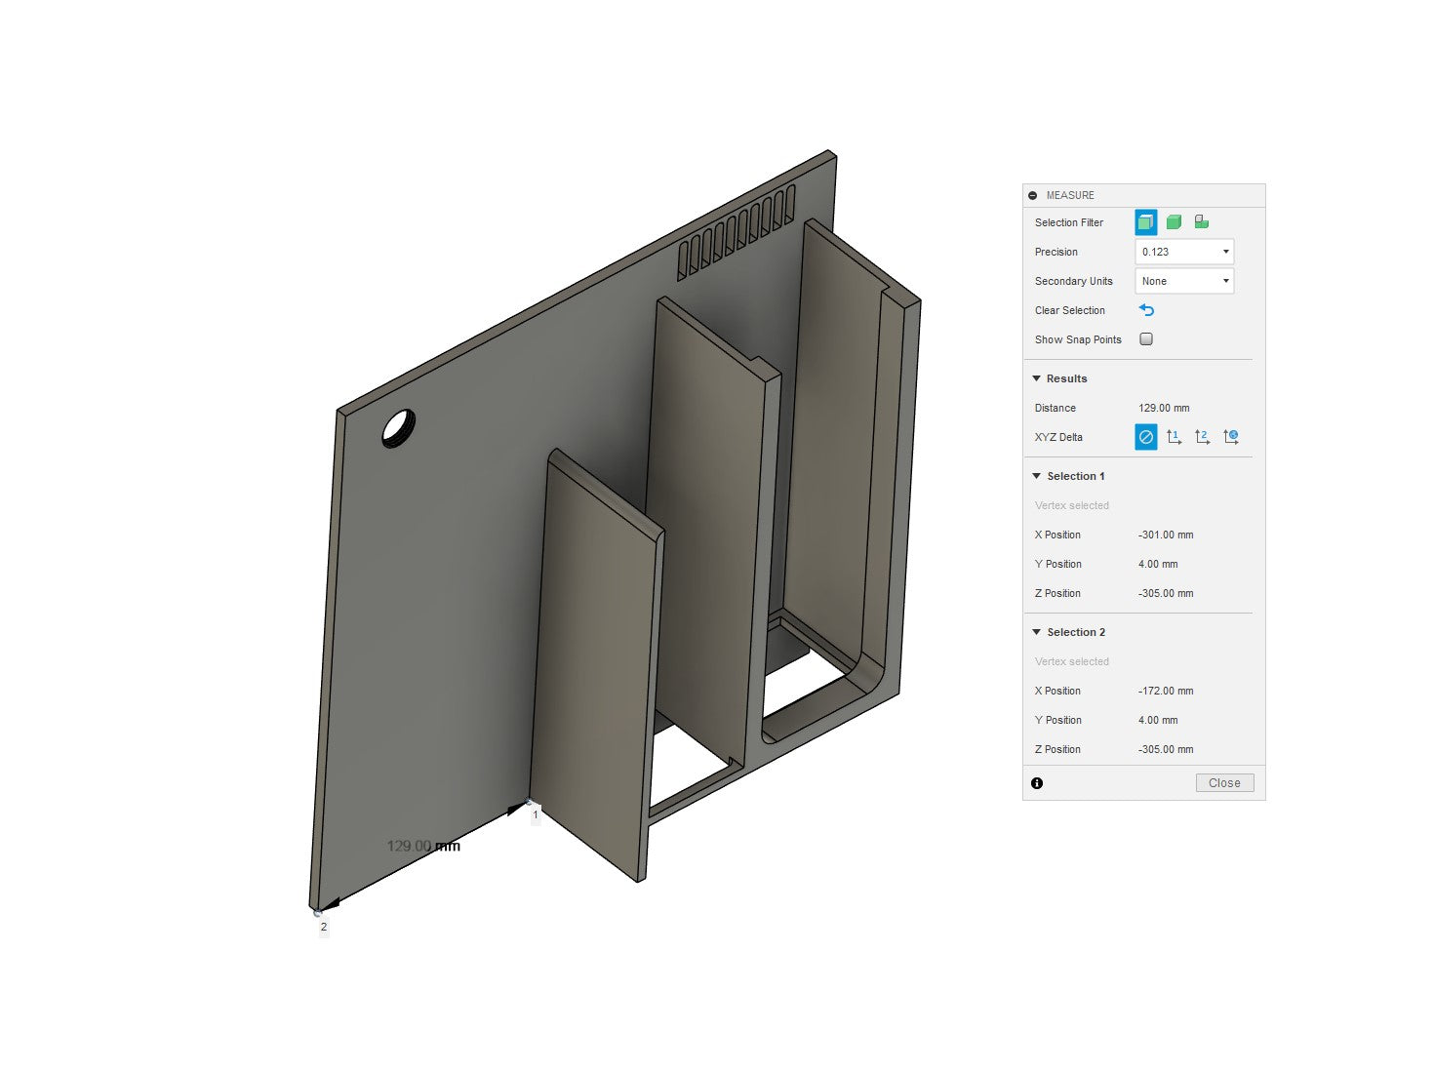
Task: Show XYZ Delta relative to selection 2
Action: pos(1202,437)
